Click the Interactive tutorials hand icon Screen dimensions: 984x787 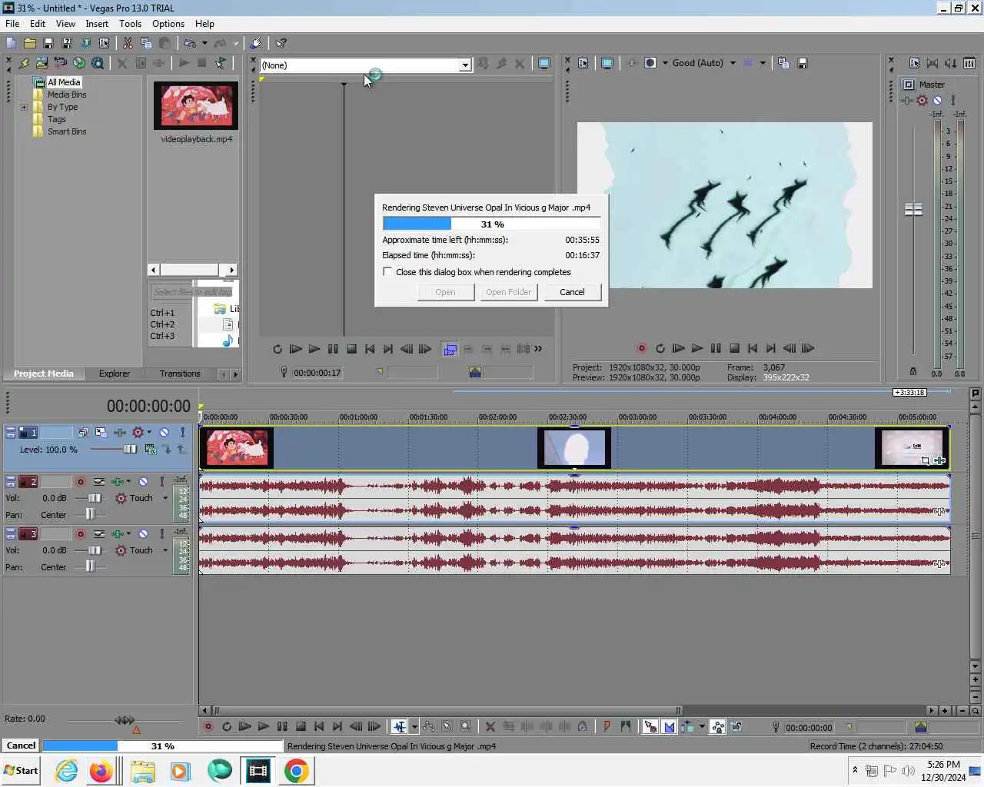pos(257,43)
